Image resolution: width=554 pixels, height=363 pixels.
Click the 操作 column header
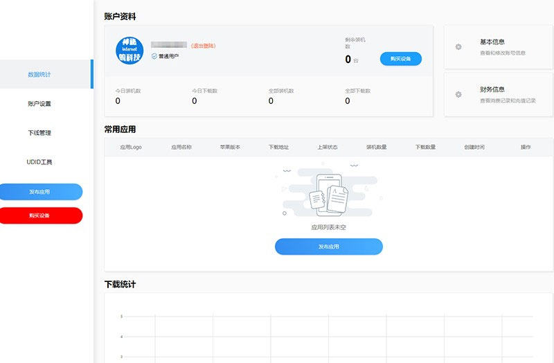526,147
